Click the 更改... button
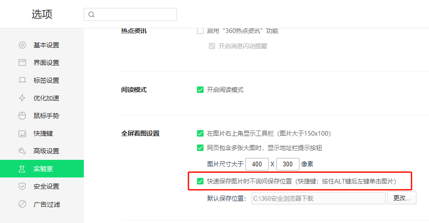Screen dimensions: 429x223 (x=402, y=198)
